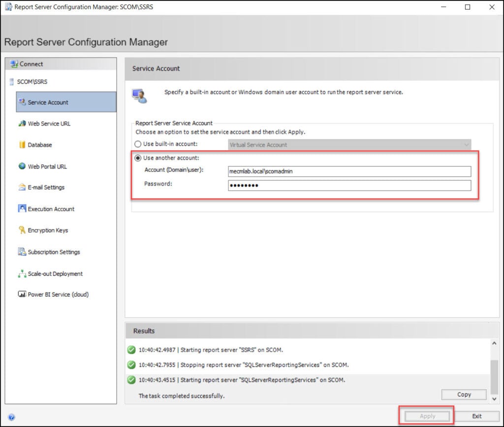Viewport: 504px width, 427px height.
Task: Close the Report Server Configuration Manager window
Action: pos(492,7)
